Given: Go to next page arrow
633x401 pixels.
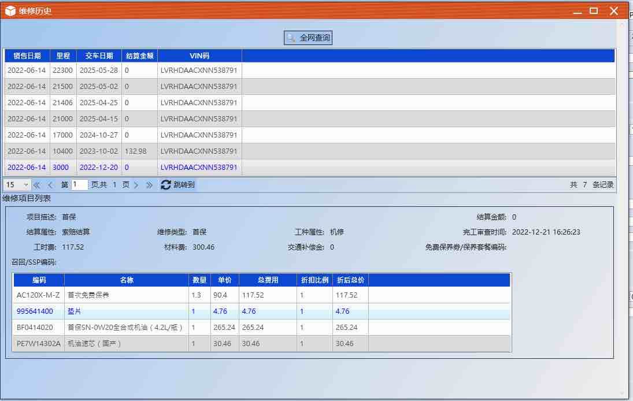Looking at the screenshot, I should coord(136,185).
